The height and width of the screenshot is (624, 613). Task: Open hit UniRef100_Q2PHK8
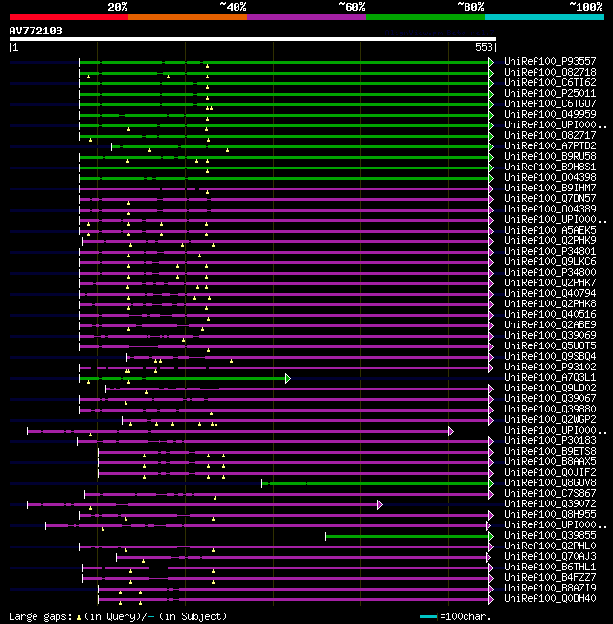[x=550, y=304]
